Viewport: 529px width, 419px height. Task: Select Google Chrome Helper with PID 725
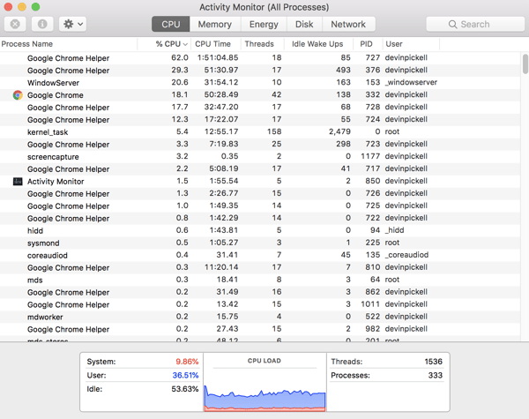pyautogui.click(x=260, y=206)
